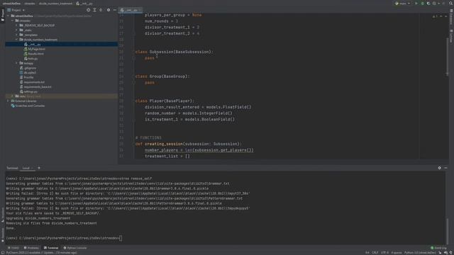
Task: Open the Terminal tool window tab
Action: (x=51, y=248)
